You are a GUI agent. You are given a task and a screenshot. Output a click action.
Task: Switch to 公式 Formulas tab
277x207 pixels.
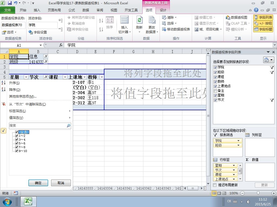[x=71, y=10]
